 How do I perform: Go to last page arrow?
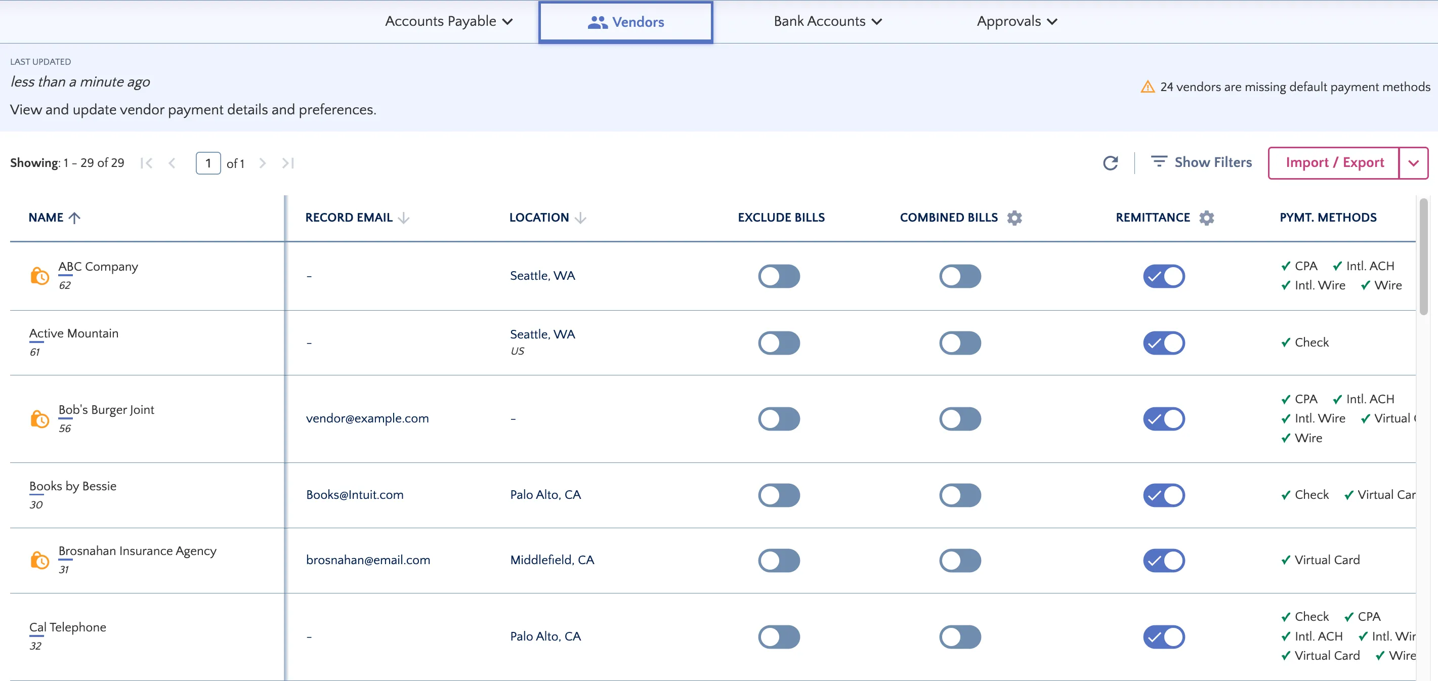(288, 163)
